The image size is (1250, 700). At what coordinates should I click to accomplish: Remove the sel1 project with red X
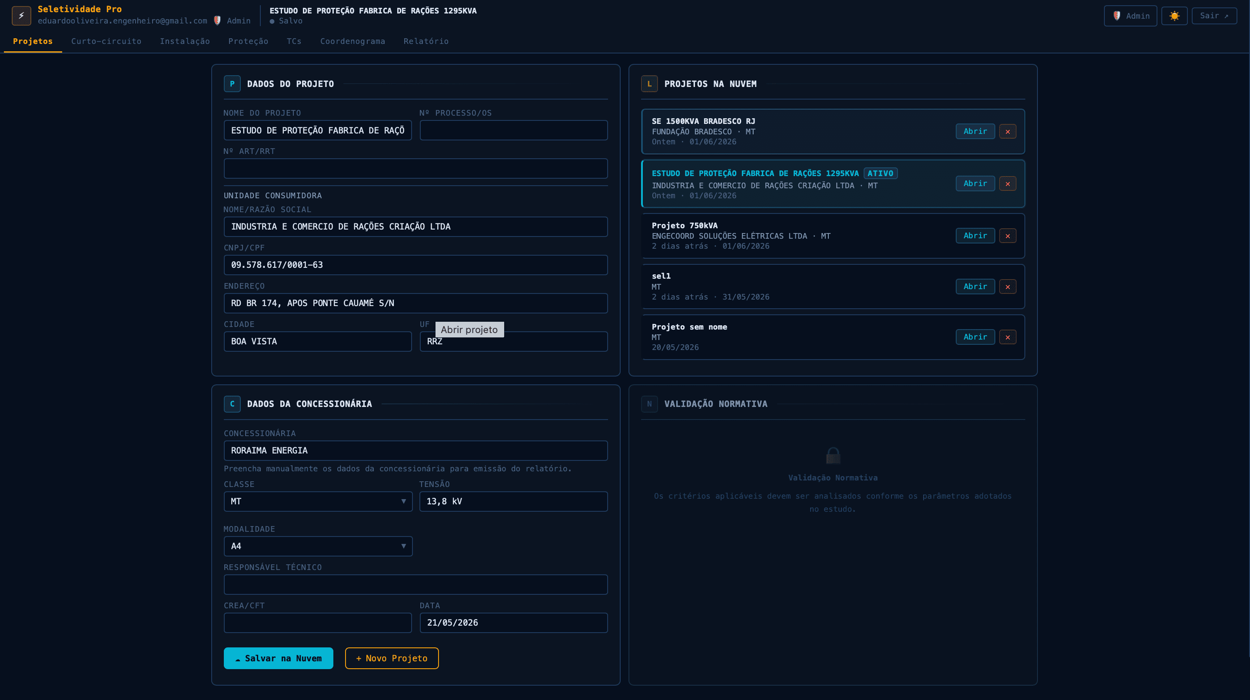pos(1008,287)
